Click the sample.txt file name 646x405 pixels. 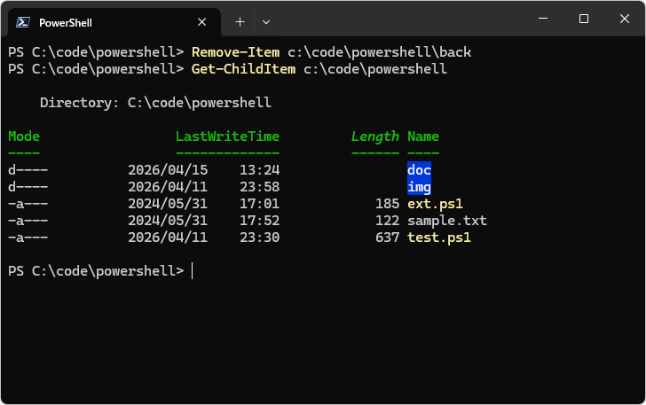[447, 221]
